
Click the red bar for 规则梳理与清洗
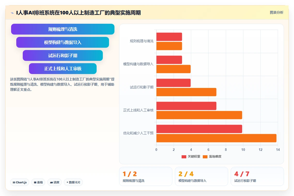pos(169,37)
